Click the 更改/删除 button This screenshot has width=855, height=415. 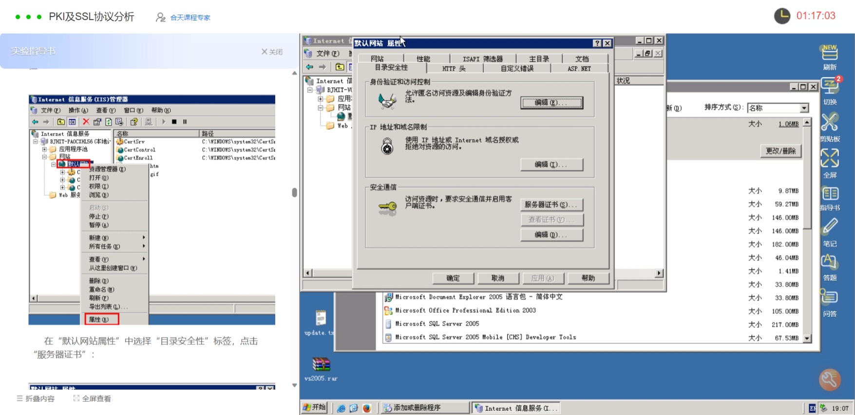click(x=780, y=151)
